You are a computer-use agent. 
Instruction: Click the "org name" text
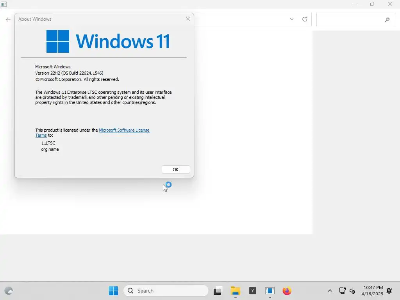point(50,150)
